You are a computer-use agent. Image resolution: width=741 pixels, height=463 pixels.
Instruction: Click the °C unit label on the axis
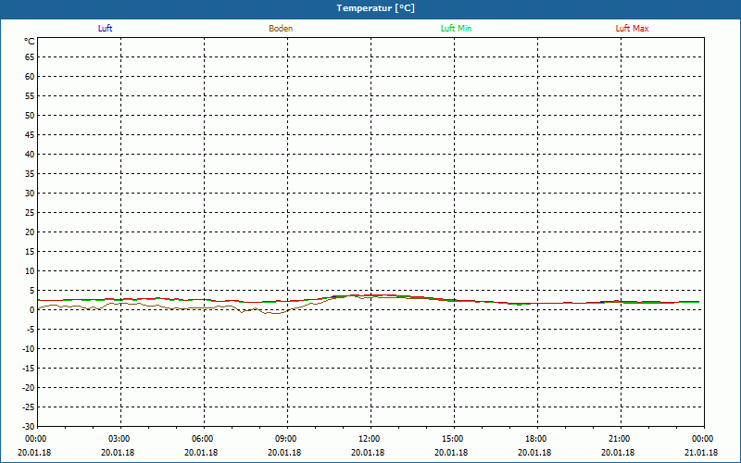[30, 42]
